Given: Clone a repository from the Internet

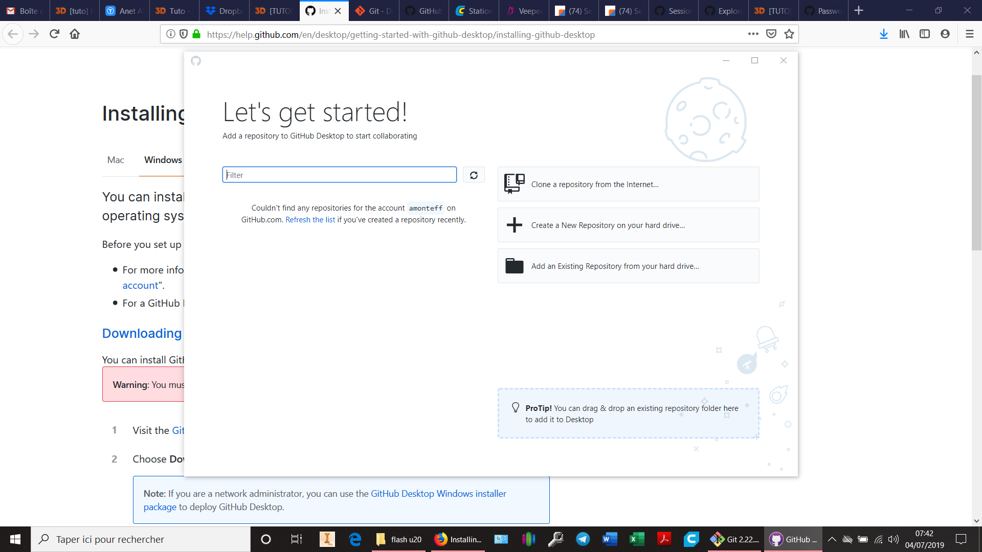Looking at the screenshot, I should coord(628,184).
